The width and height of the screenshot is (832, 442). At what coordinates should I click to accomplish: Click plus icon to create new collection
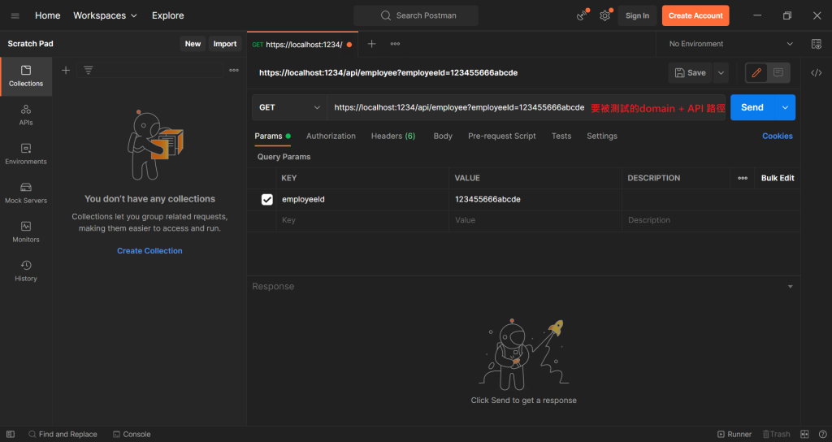tap(66, 70)
